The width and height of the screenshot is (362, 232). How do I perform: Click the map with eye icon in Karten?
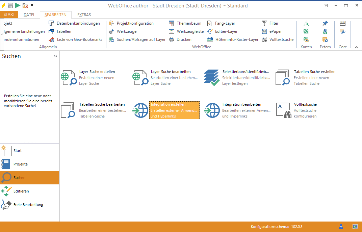[x=306, y=40]
